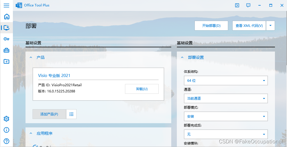Click version text 16.0.15225.20288
287x147 pixels.
point(61,91)
